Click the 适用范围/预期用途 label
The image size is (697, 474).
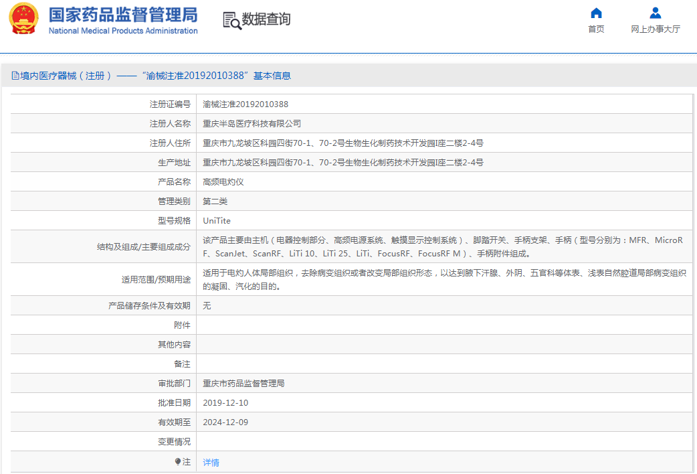point(156,279)
